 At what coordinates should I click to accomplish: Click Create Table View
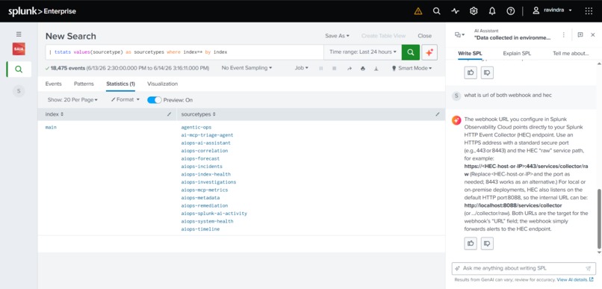pos(383,36)
